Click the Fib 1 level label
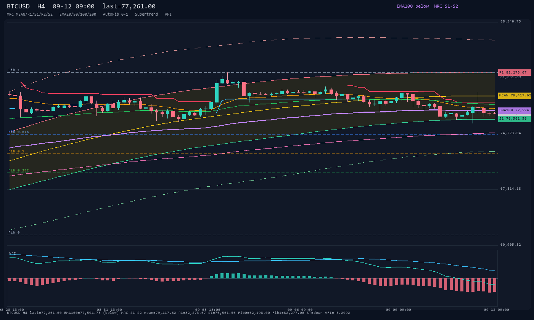Screen dimensions: 534x320 (x=14, y=70)
